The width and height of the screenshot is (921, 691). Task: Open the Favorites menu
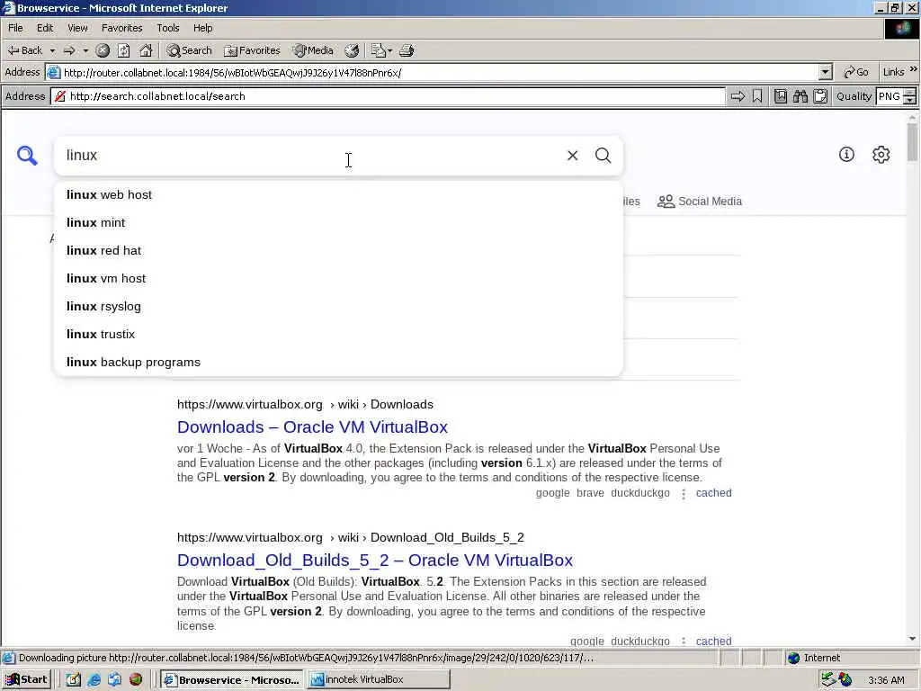point(121,28)
